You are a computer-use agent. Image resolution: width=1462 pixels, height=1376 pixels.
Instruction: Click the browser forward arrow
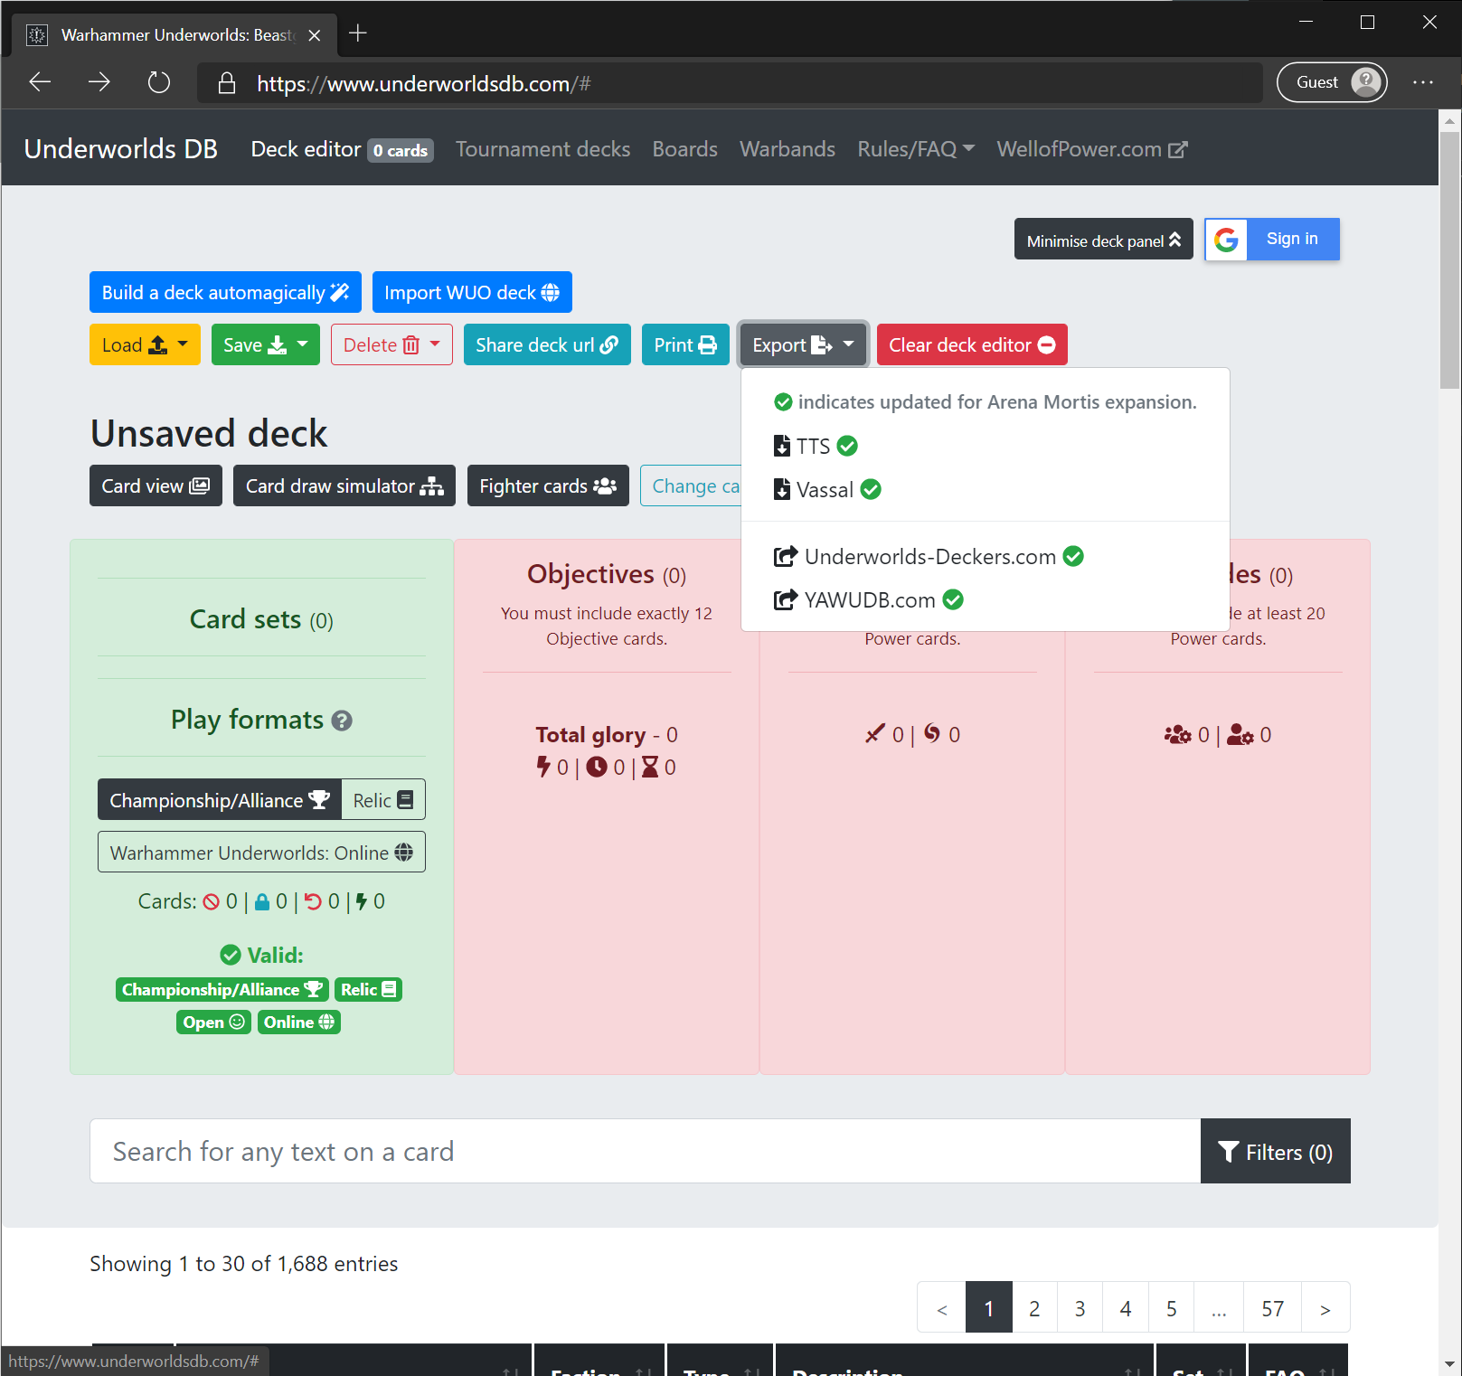pyautogui.click(x=99, y=82)
